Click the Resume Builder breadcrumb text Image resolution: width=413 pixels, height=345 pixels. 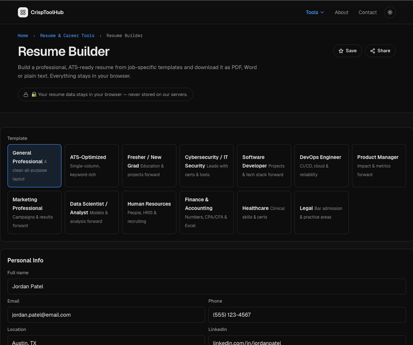tap(124, 36)
